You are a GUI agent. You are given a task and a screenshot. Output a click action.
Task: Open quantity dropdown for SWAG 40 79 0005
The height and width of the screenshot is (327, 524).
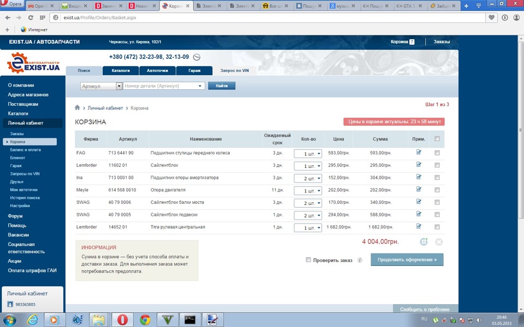tap(308, 215)
